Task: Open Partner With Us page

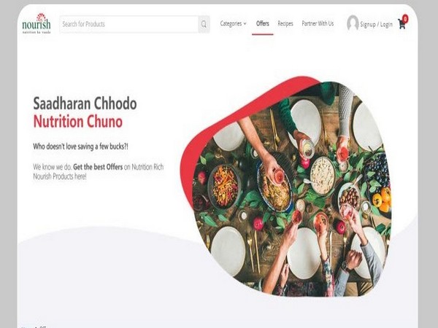Action: click(x=318, y=24)
